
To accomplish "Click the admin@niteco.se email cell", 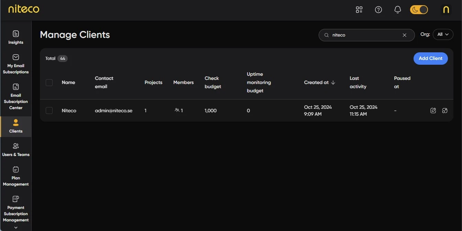I will pos(113,111).
